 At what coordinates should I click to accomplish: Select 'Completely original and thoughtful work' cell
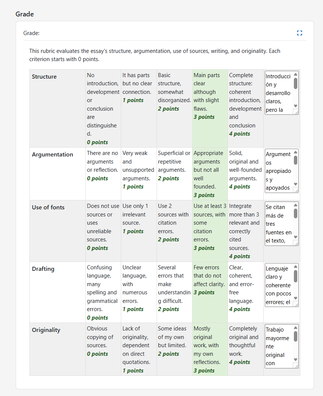(x=245, y=349)
